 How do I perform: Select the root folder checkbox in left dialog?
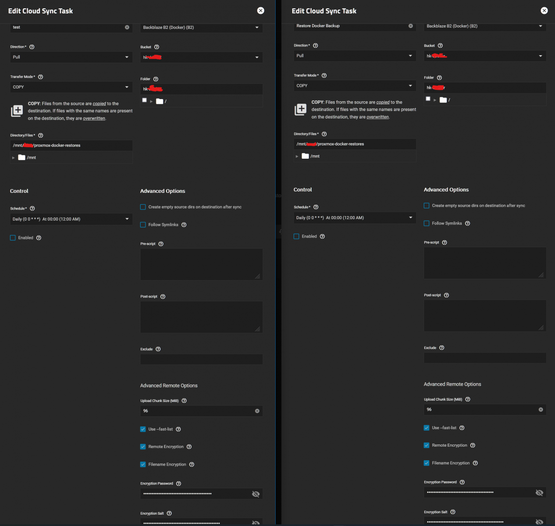tap(144, 100)
